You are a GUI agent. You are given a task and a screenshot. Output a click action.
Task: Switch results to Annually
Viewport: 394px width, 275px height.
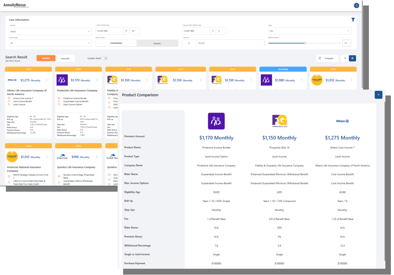coord(65,58)
